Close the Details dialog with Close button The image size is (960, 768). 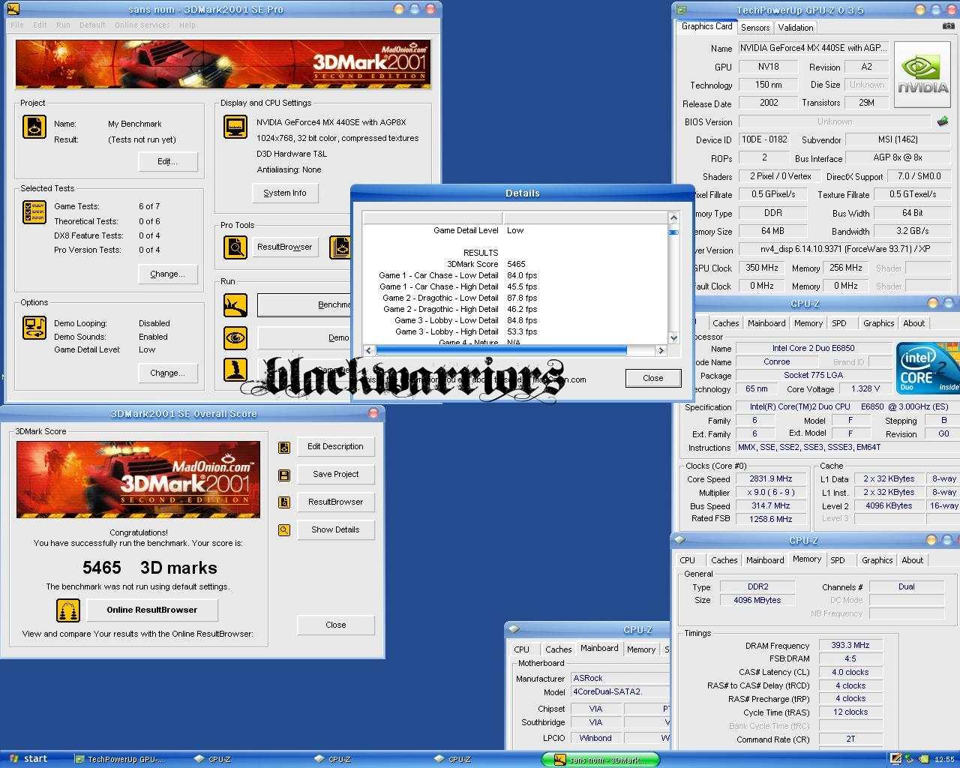pos(653,378)
